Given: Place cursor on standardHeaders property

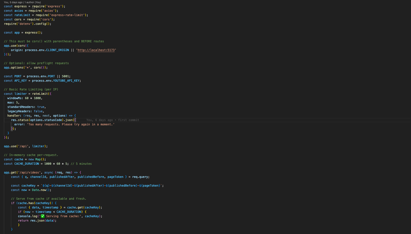Looking at the screenshot, I should 21,107.
